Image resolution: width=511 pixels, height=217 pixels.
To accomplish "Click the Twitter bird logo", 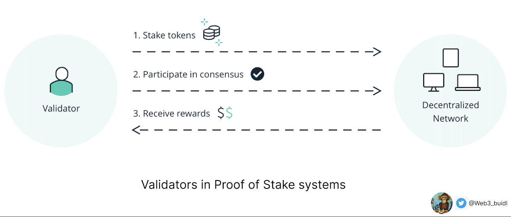I will 461,203.
